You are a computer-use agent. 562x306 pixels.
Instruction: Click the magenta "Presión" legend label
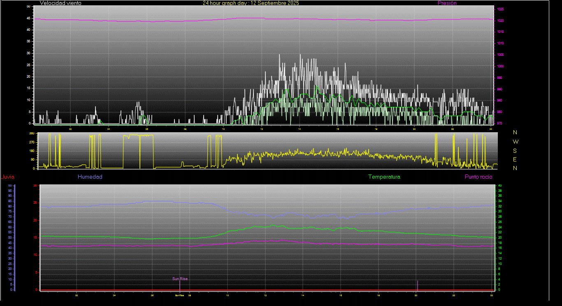pyautogui.click(x=447, y=3)
